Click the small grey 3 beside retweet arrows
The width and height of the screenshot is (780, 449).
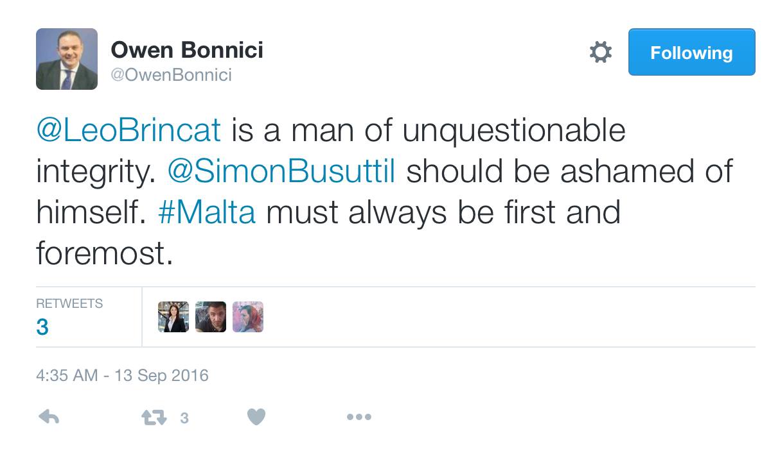pos(184,418)
